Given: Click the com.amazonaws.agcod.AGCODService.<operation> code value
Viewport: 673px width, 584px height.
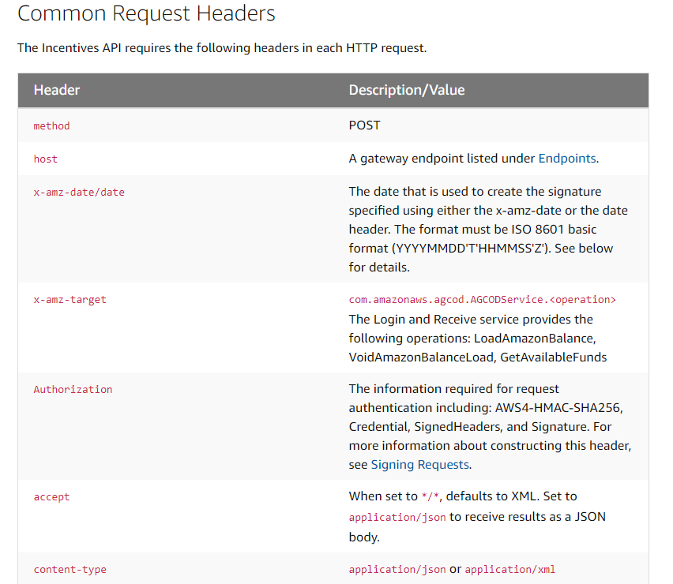Looking at the screenshot, I should (x=482, y=300).
